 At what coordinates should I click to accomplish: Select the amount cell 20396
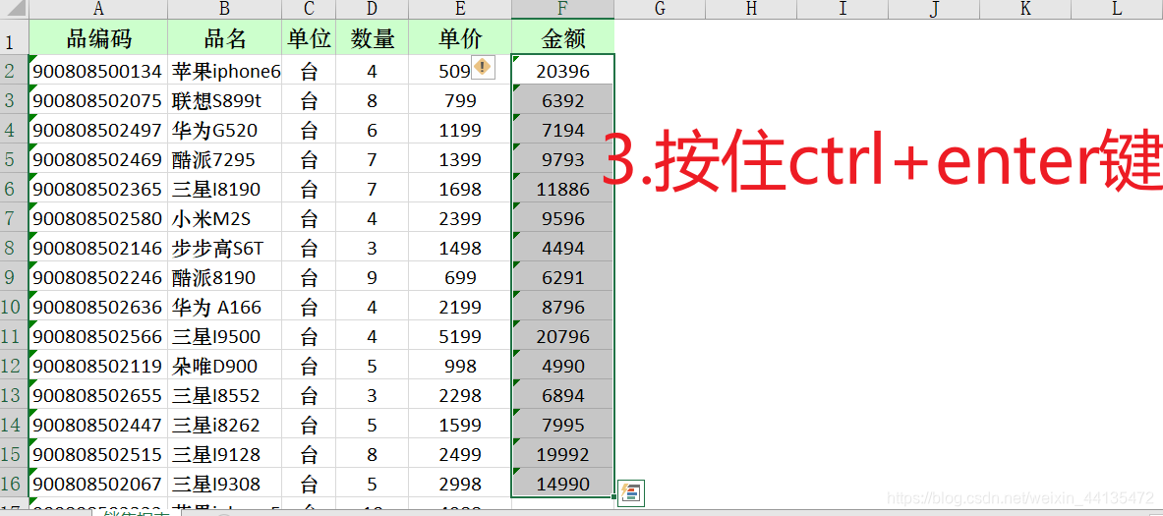tap(563, 71)
